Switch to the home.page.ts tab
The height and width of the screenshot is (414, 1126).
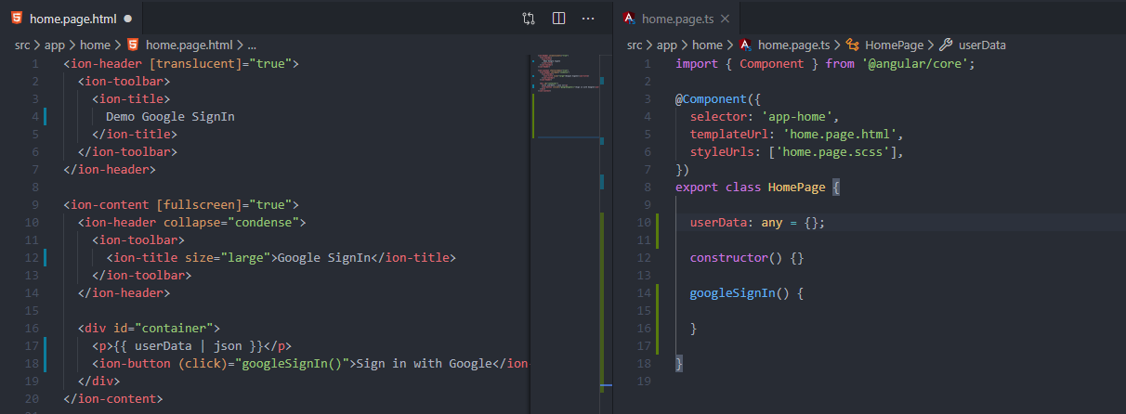(x=676, y=18)
